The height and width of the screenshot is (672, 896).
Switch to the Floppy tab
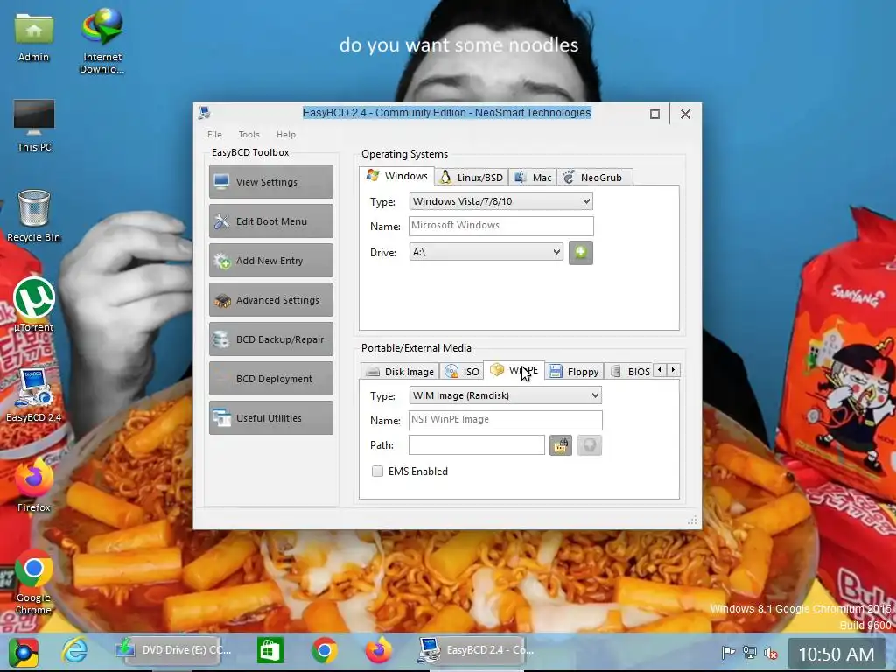(574, 371)
